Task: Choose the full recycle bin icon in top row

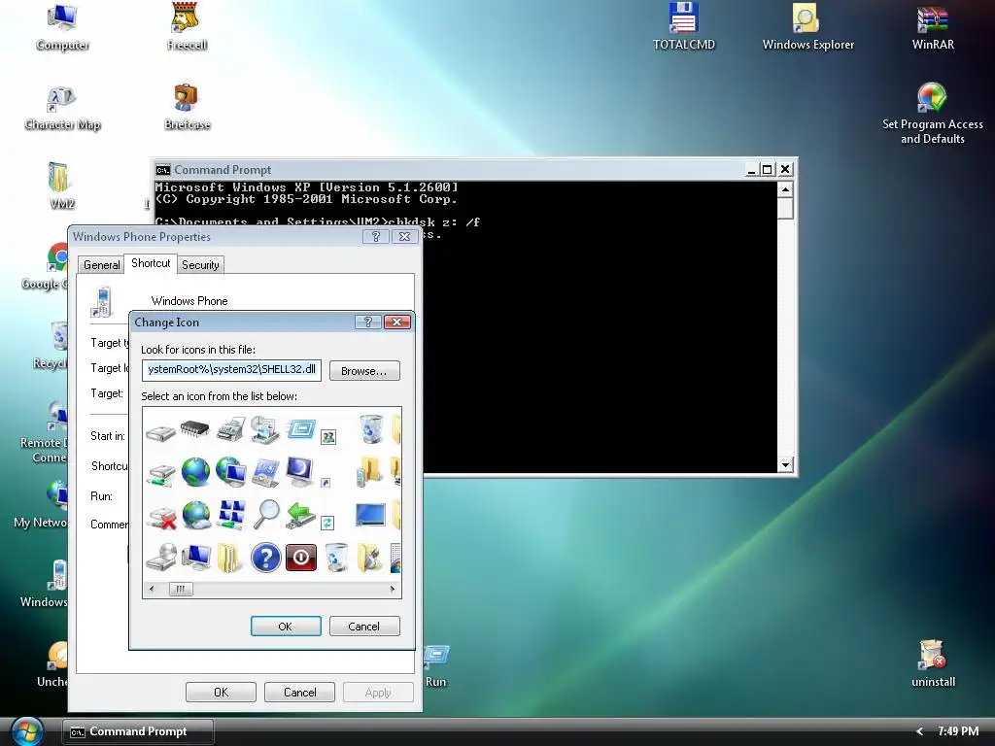Action: [371, 428]
